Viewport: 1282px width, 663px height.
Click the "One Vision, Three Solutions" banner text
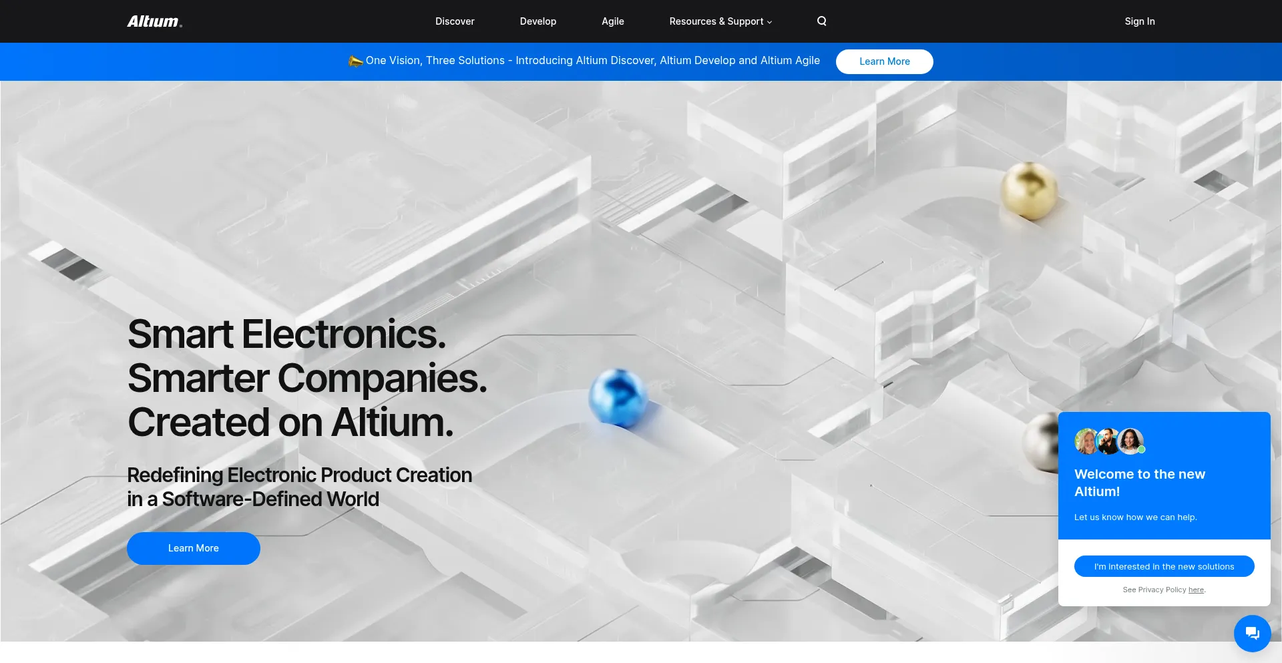592,61
